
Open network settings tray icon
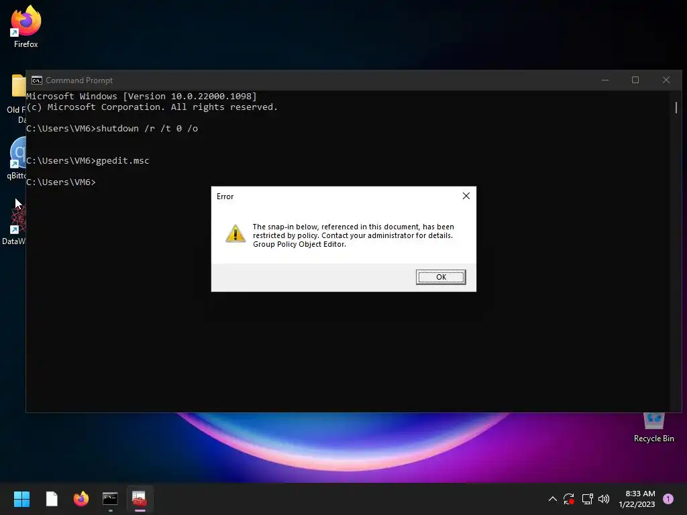[587, 499]
